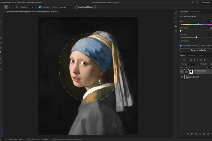The image size is (212, 141).
Task: Click the Hue/Saturation adjustment header icon
Action: coord(181,16)
